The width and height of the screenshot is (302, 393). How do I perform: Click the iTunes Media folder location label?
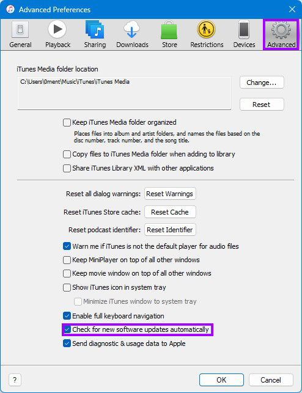coord(57,69)
